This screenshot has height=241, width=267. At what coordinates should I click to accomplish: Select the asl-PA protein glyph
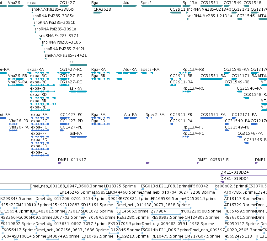(78, 137)
